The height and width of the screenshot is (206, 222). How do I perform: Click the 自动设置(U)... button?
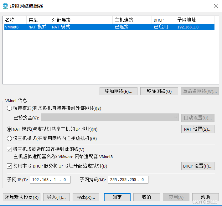[x=198, y=118]
